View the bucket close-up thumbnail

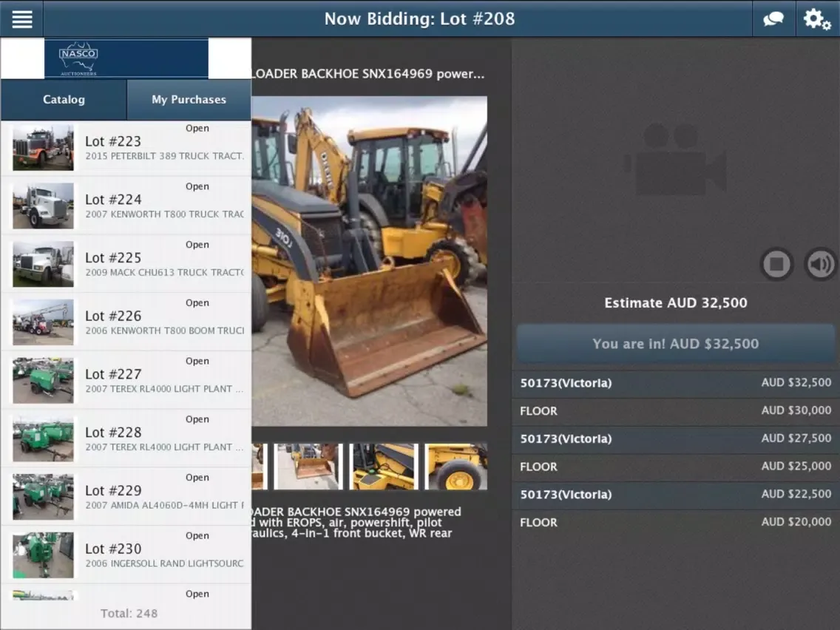click(308, 466)
